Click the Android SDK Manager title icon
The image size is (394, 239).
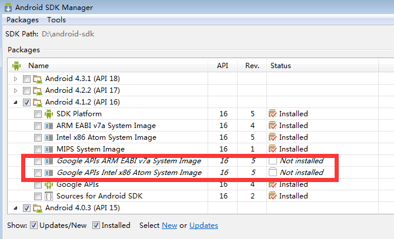click(8, 7)
